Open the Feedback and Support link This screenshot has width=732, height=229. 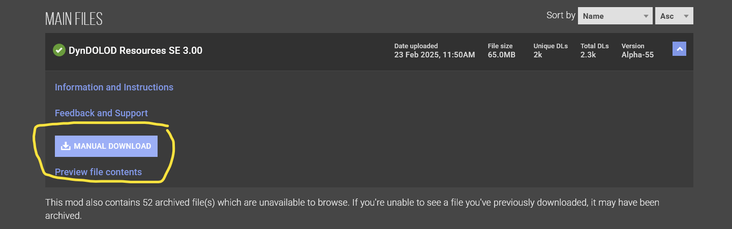pyautogui.click(x=101, y=113)
